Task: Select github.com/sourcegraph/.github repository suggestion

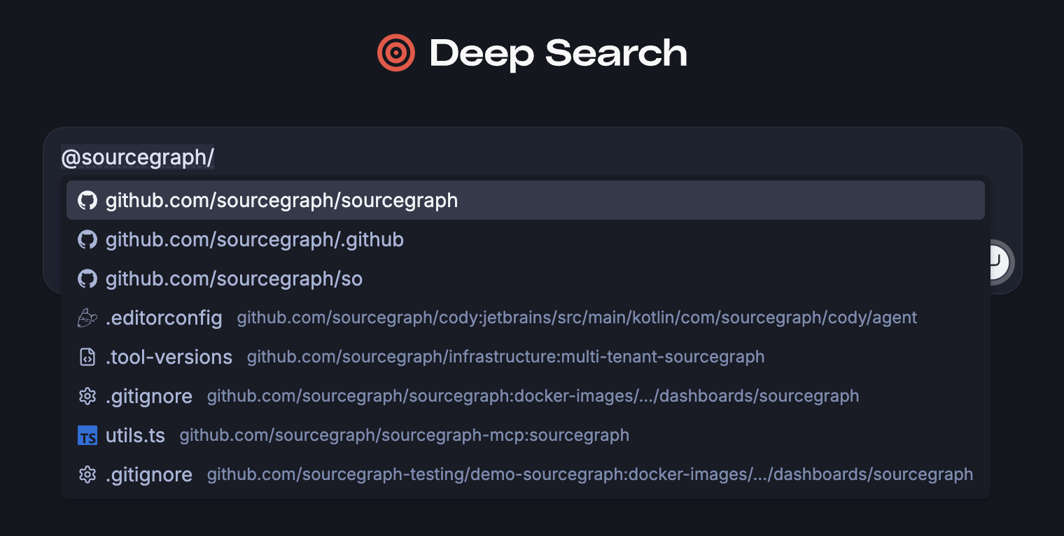Action: [x=526, y=239]
